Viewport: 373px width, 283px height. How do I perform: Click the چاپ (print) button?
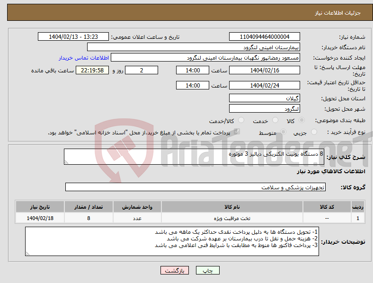[x=207, y=270]
